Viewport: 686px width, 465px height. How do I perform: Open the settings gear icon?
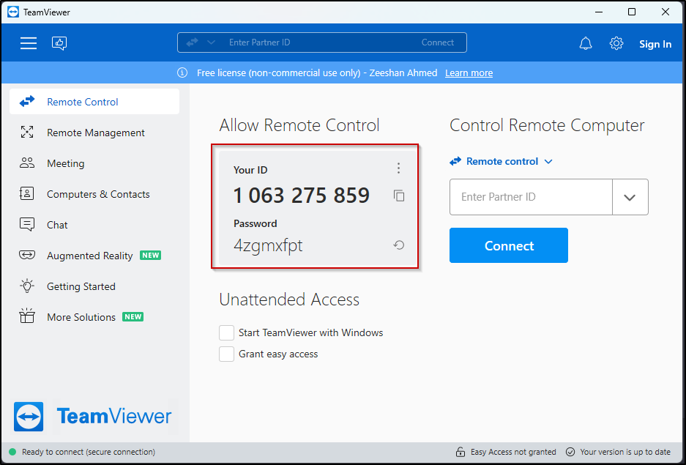pyautogui.click(x=616, y=43)
